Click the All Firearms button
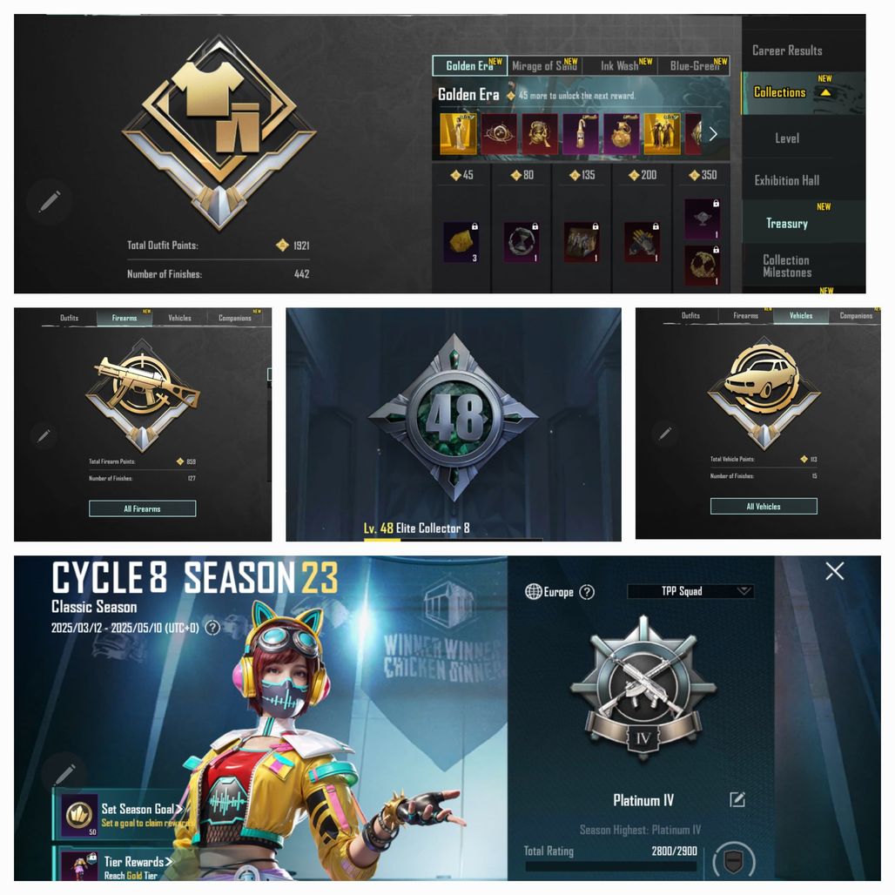895x895 pixels. (142, 508)
